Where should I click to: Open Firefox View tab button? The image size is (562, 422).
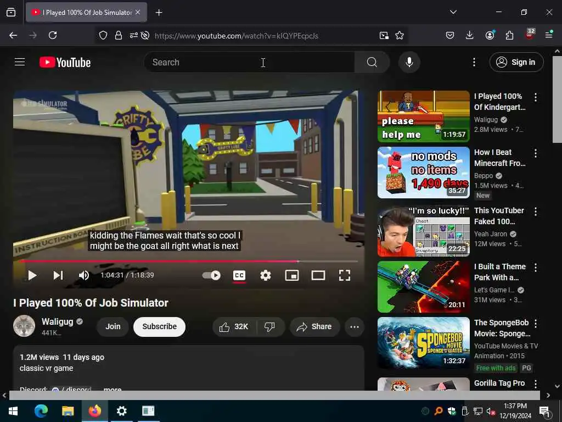coord(11,12)
